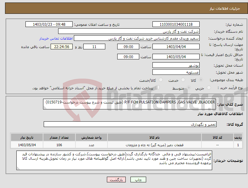Image resolution: width=248 pixels, height=188 pixels.
Task: Select the متوسط purchase type radio
Action: click(189, 87)
